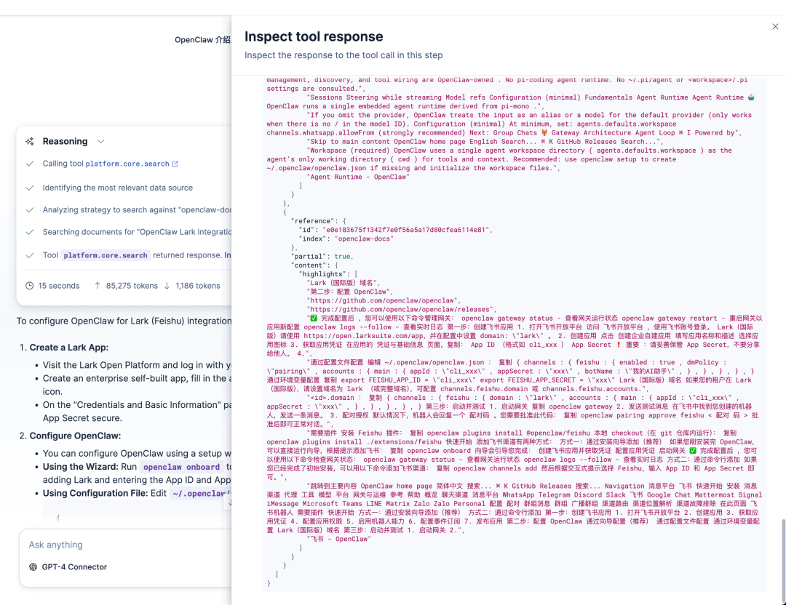The height and width of the screenshot is (605, 786).
Task: Click the down arrow icon beside 1,186 tokens
Action: (167, 286)
